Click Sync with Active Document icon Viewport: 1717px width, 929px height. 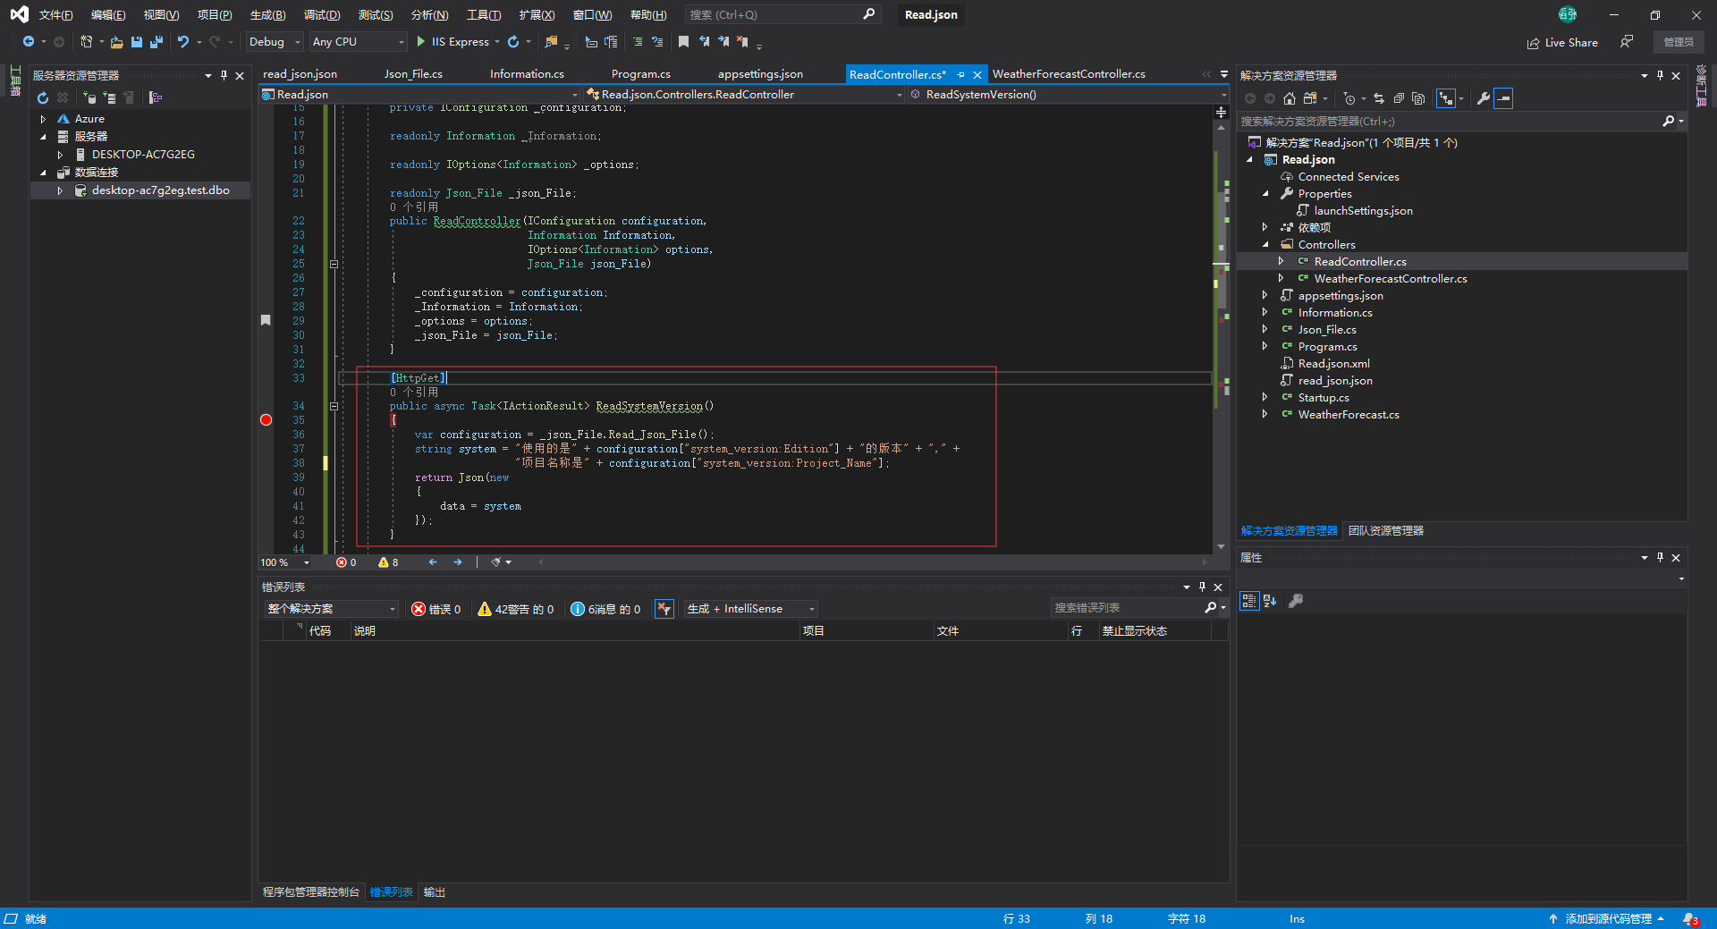click(x=1379, y=98)
